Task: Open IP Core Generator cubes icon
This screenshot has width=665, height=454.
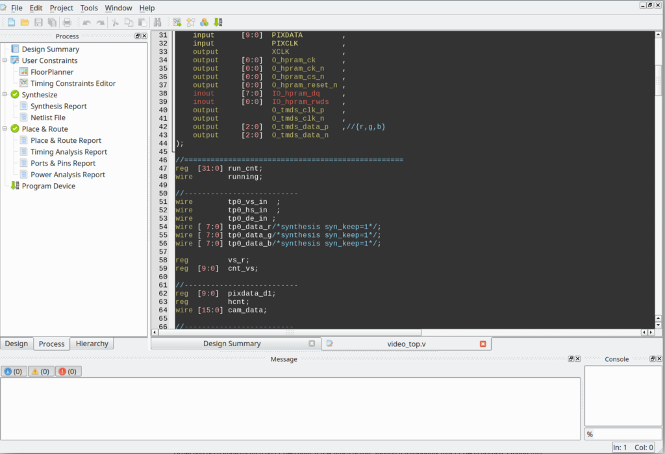Action: click(205, 23)
